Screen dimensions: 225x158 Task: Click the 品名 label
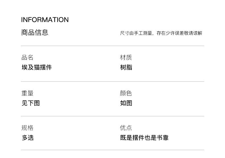point(27,58)
